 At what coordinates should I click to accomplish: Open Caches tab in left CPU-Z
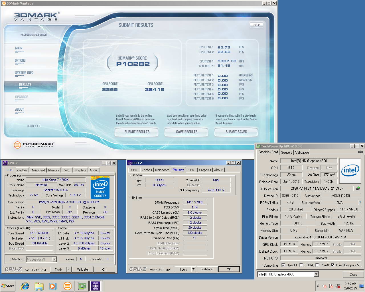[22, 170]
